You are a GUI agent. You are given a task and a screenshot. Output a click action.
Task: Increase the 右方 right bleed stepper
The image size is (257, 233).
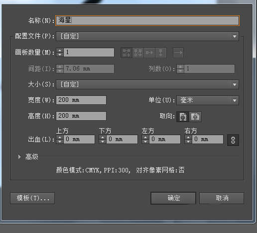click(x=188, y=137)
